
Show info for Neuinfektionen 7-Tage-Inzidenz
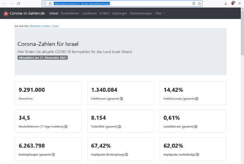(x=66, y=126)
